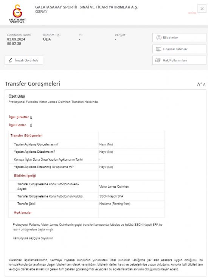Click the pen icon on İmzalı Görüntüle
Viewport: 208px width, 278px height.
coord(11,60)
